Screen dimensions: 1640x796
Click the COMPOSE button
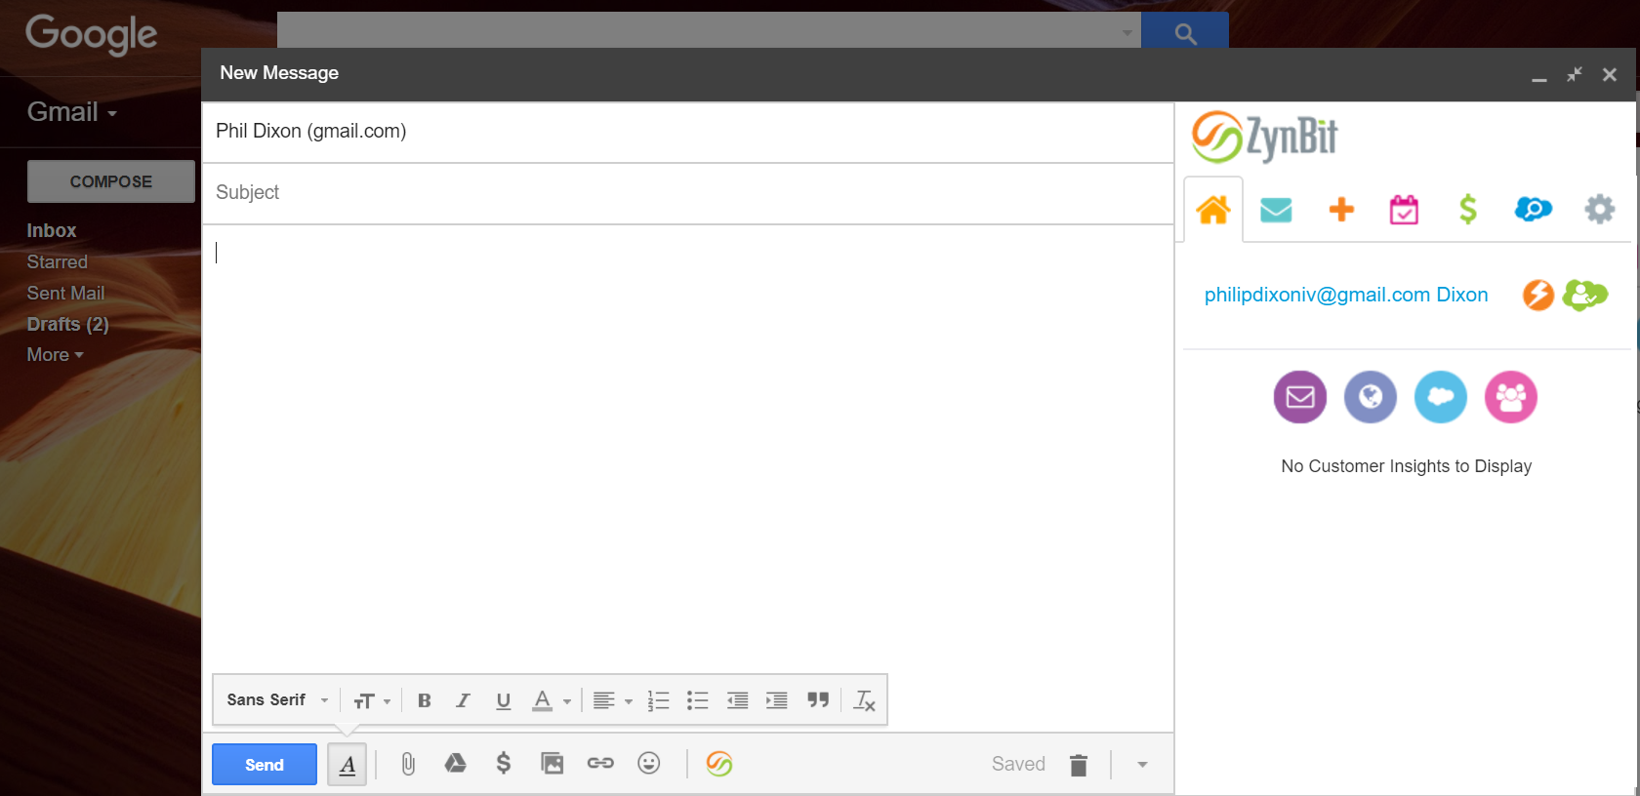pyautogui.click(x=111, y=181)
